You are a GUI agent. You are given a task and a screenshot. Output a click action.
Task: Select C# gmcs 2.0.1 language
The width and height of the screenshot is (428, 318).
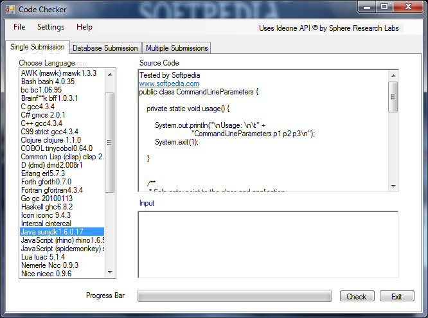[62, 115]
